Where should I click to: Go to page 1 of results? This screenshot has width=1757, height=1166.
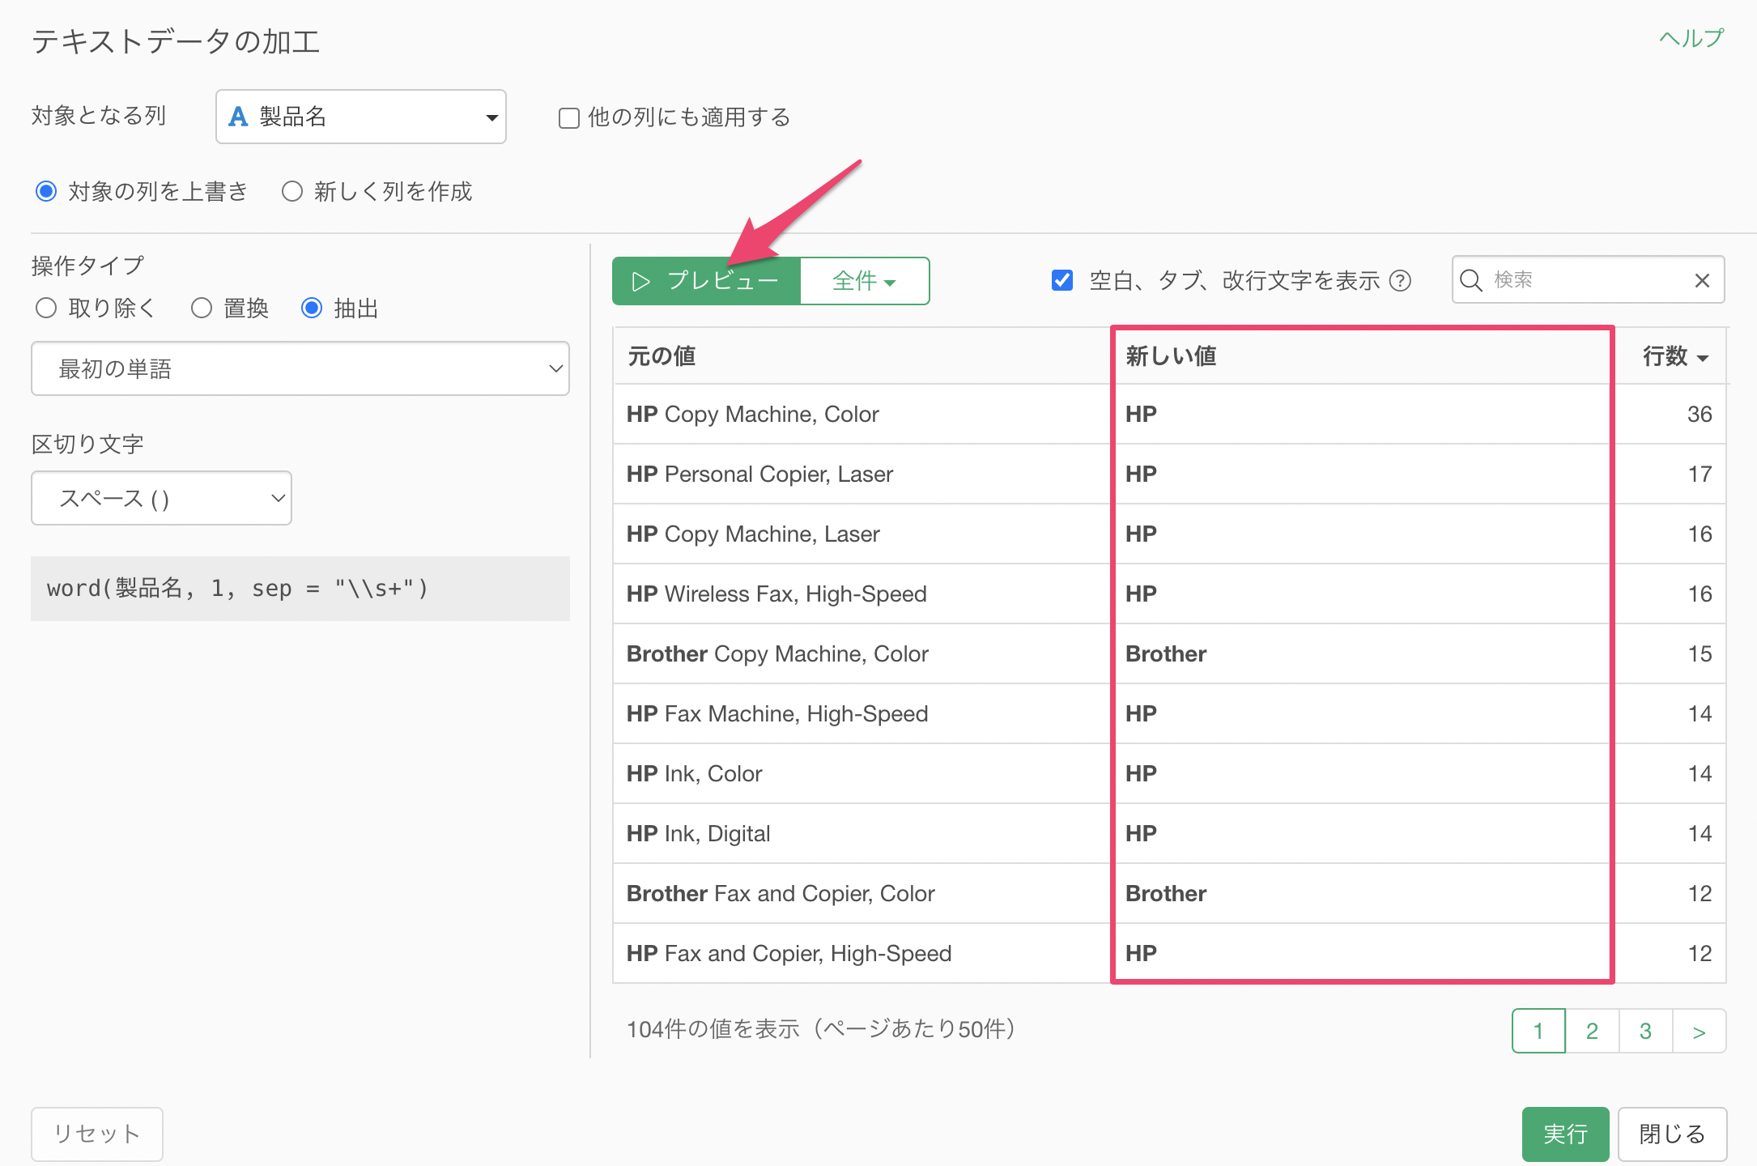1538,1031
